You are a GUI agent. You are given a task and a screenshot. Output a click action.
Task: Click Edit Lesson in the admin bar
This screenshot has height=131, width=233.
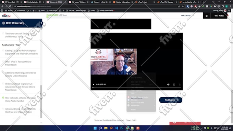[52, 11]
